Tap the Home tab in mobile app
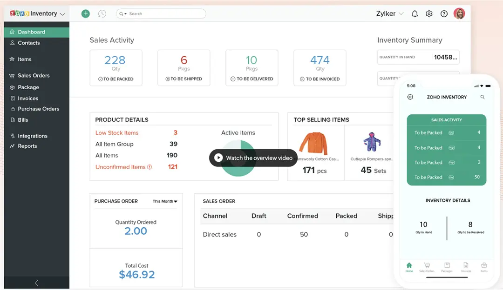Viewport: 503px width, 290px height. [x=409, y=267]
